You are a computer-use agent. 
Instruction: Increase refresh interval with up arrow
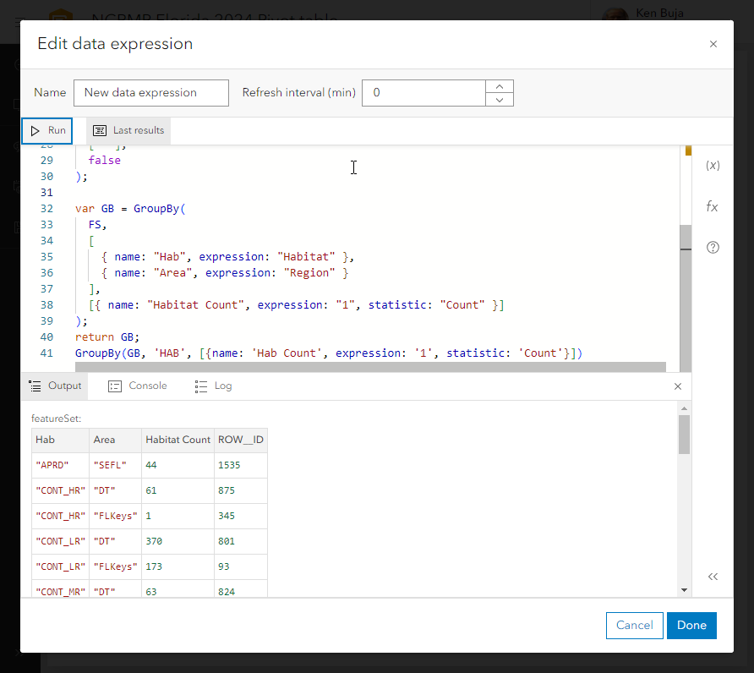[x=500, y=86]
